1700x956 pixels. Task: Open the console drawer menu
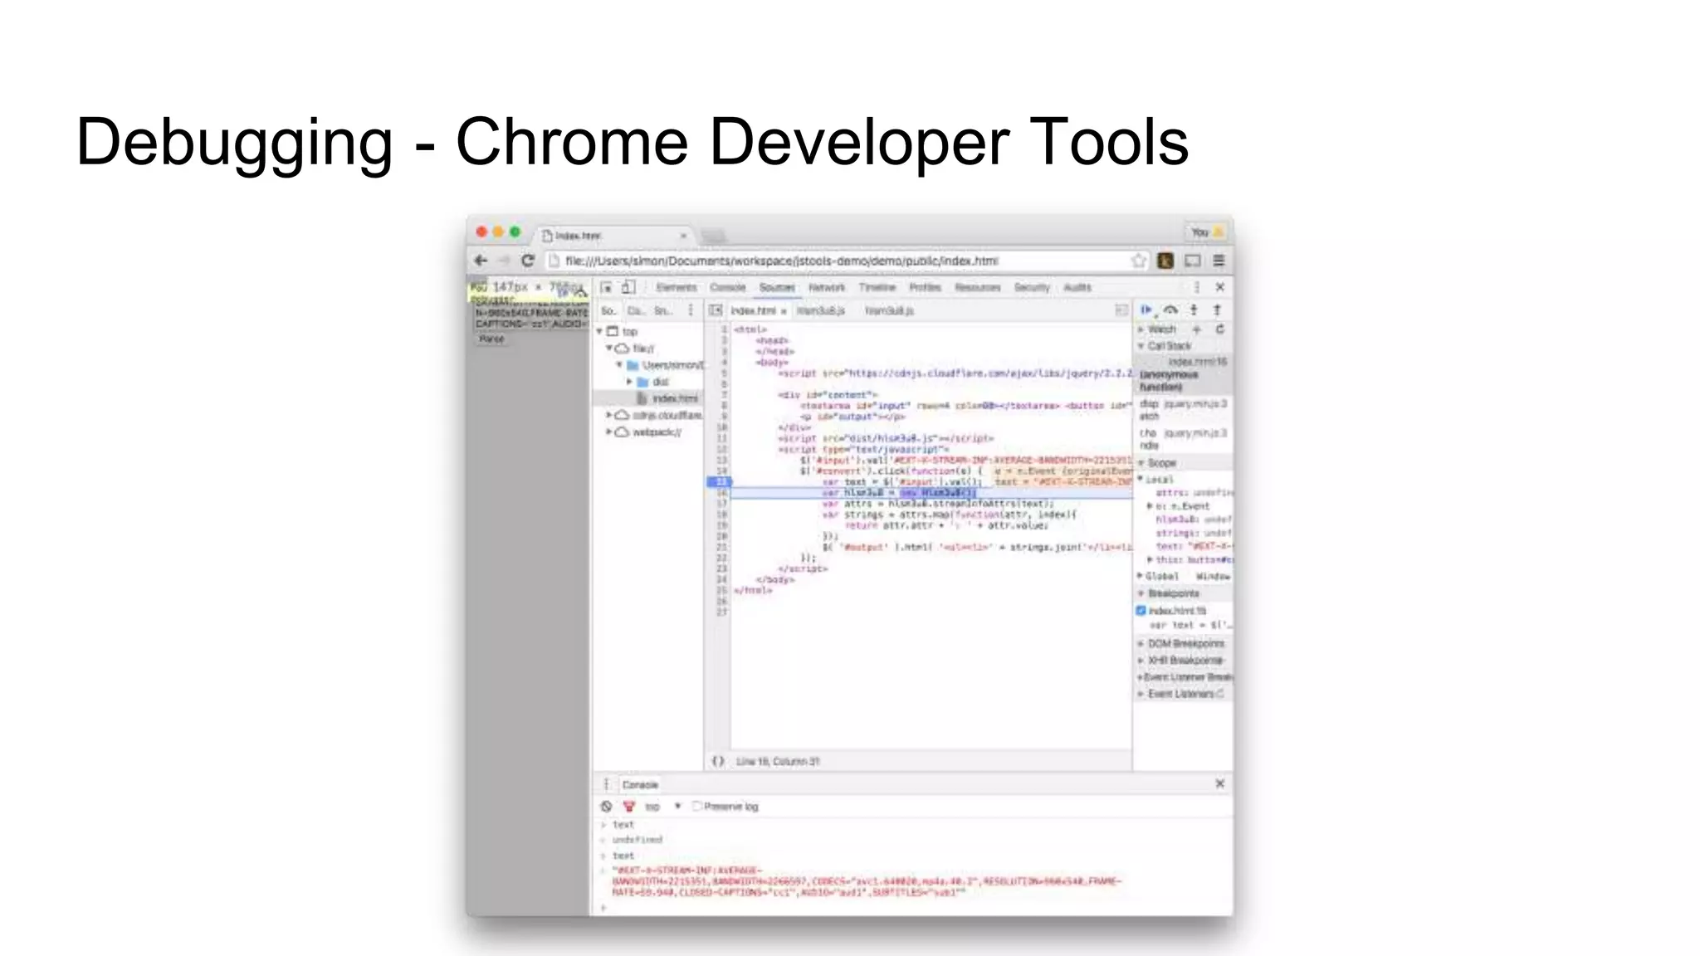(x=607, y=784)
